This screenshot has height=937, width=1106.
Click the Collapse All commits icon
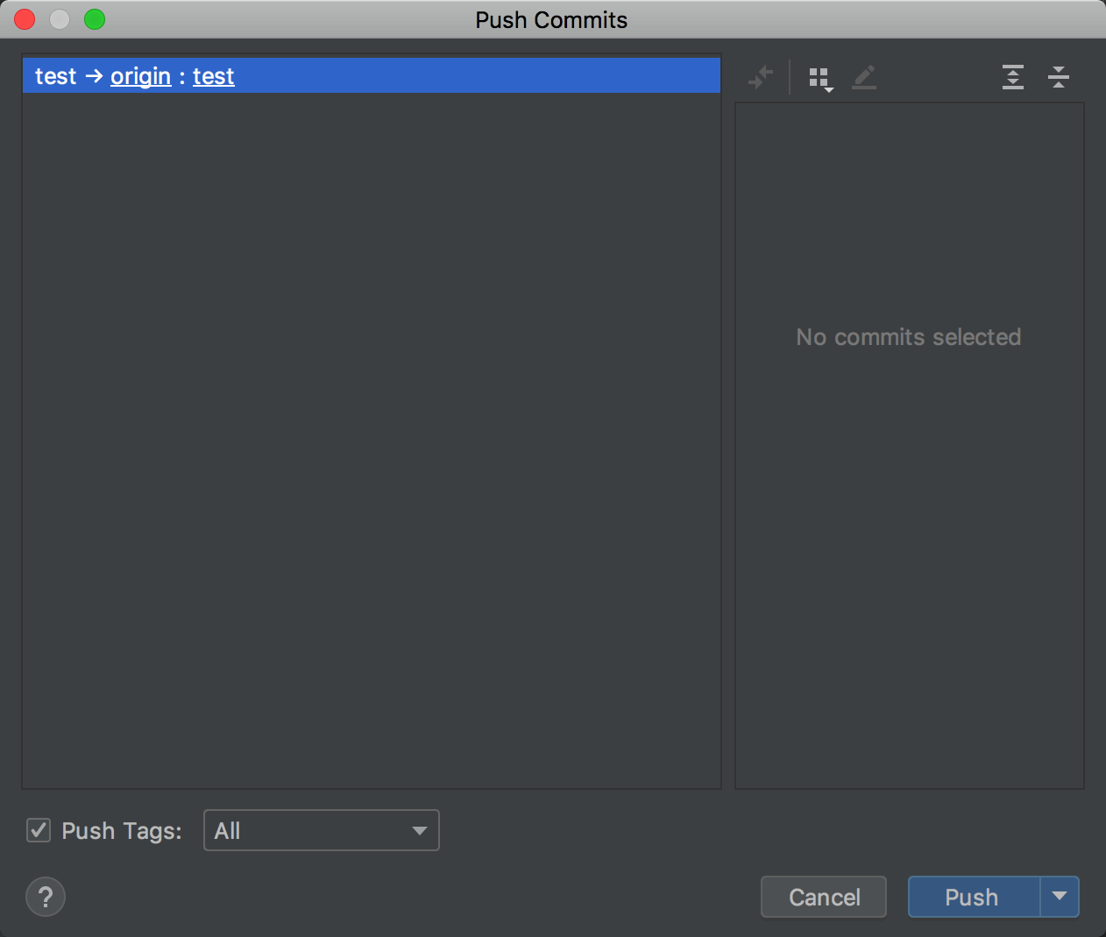1059,77
